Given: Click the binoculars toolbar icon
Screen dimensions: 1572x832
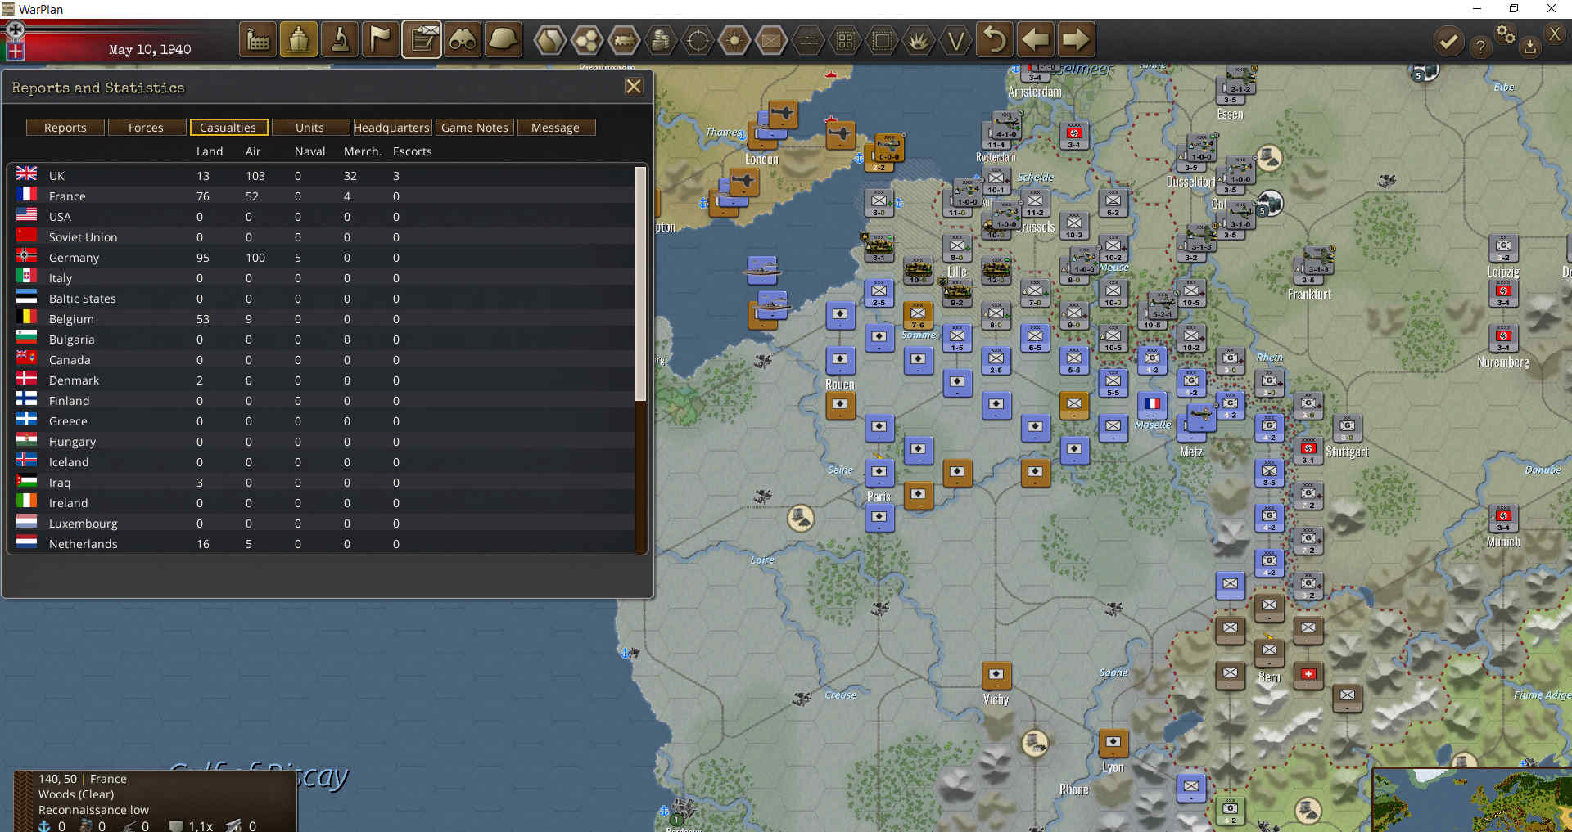Looking at the screenshot, I should coord(463,39).
